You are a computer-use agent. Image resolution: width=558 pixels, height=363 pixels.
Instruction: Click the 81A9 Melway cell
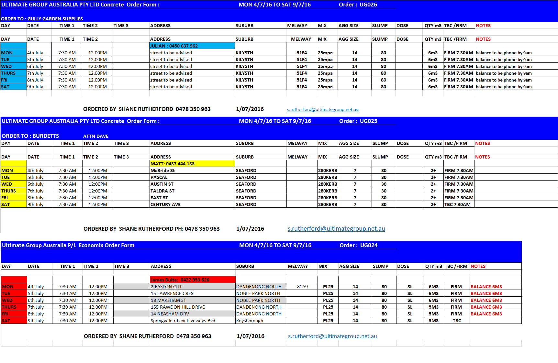click(302, 287)
